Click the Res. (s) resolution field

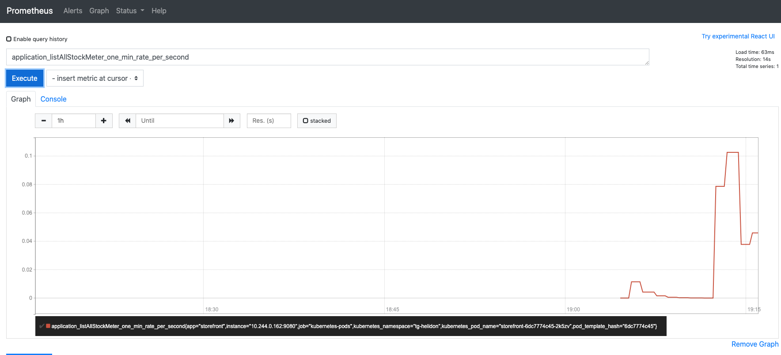coord(269,121)
